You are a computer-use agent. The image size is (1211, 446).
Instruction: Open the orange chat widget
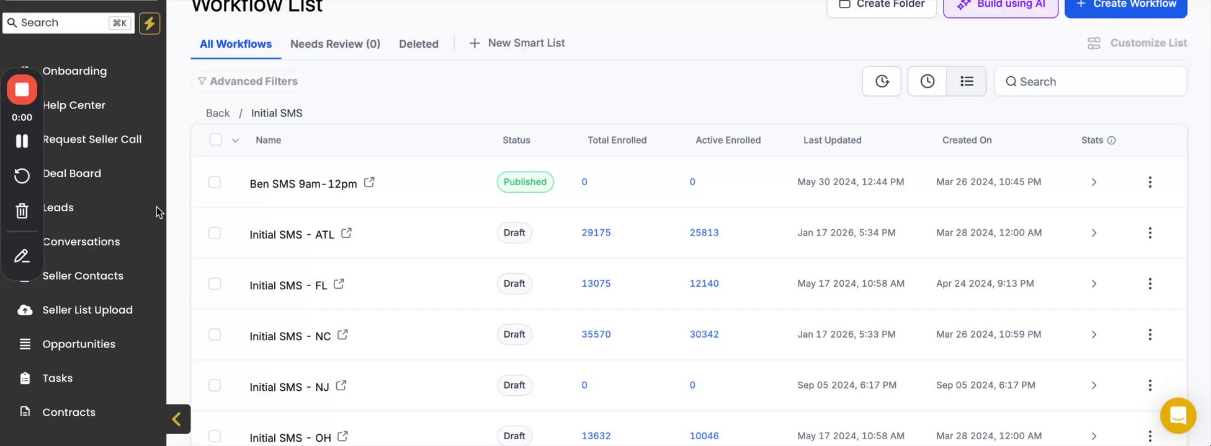[x=1177, y=415]
